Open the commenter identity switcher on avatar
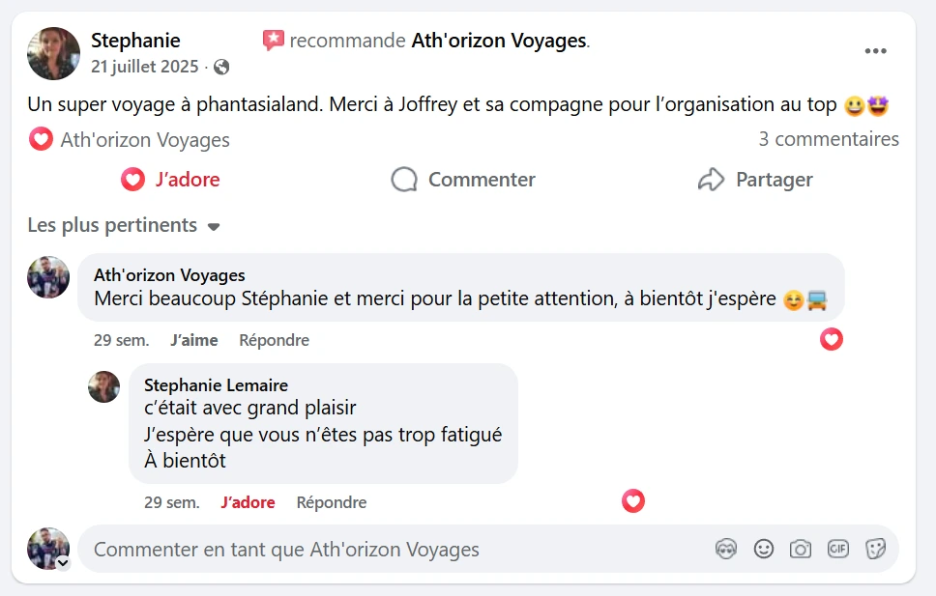The width and height of the screenshot is (936, 596). (63, 562)
